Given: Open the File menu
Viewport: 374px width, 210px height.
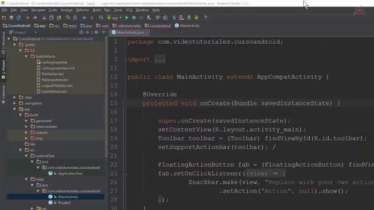Looking at the screenshot, I should click(x=4, y=10).
